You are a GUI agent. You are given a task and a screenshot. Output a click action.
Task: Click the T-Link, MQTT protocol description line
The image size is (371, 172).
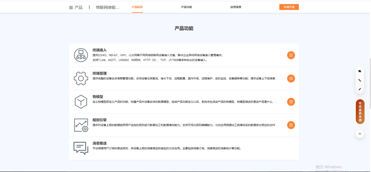click(150, 60)
